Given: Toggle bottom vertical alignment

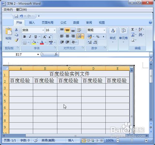Looking at the screenshot, I should coord(73,30).
